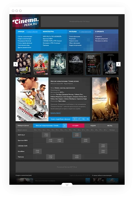Open the АФИША menu heading
The width and height of the screenshot is (134, 198).
coord(21,32)
